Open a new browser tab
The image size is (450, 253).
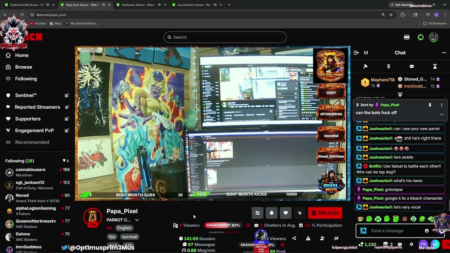pos(229,5)
